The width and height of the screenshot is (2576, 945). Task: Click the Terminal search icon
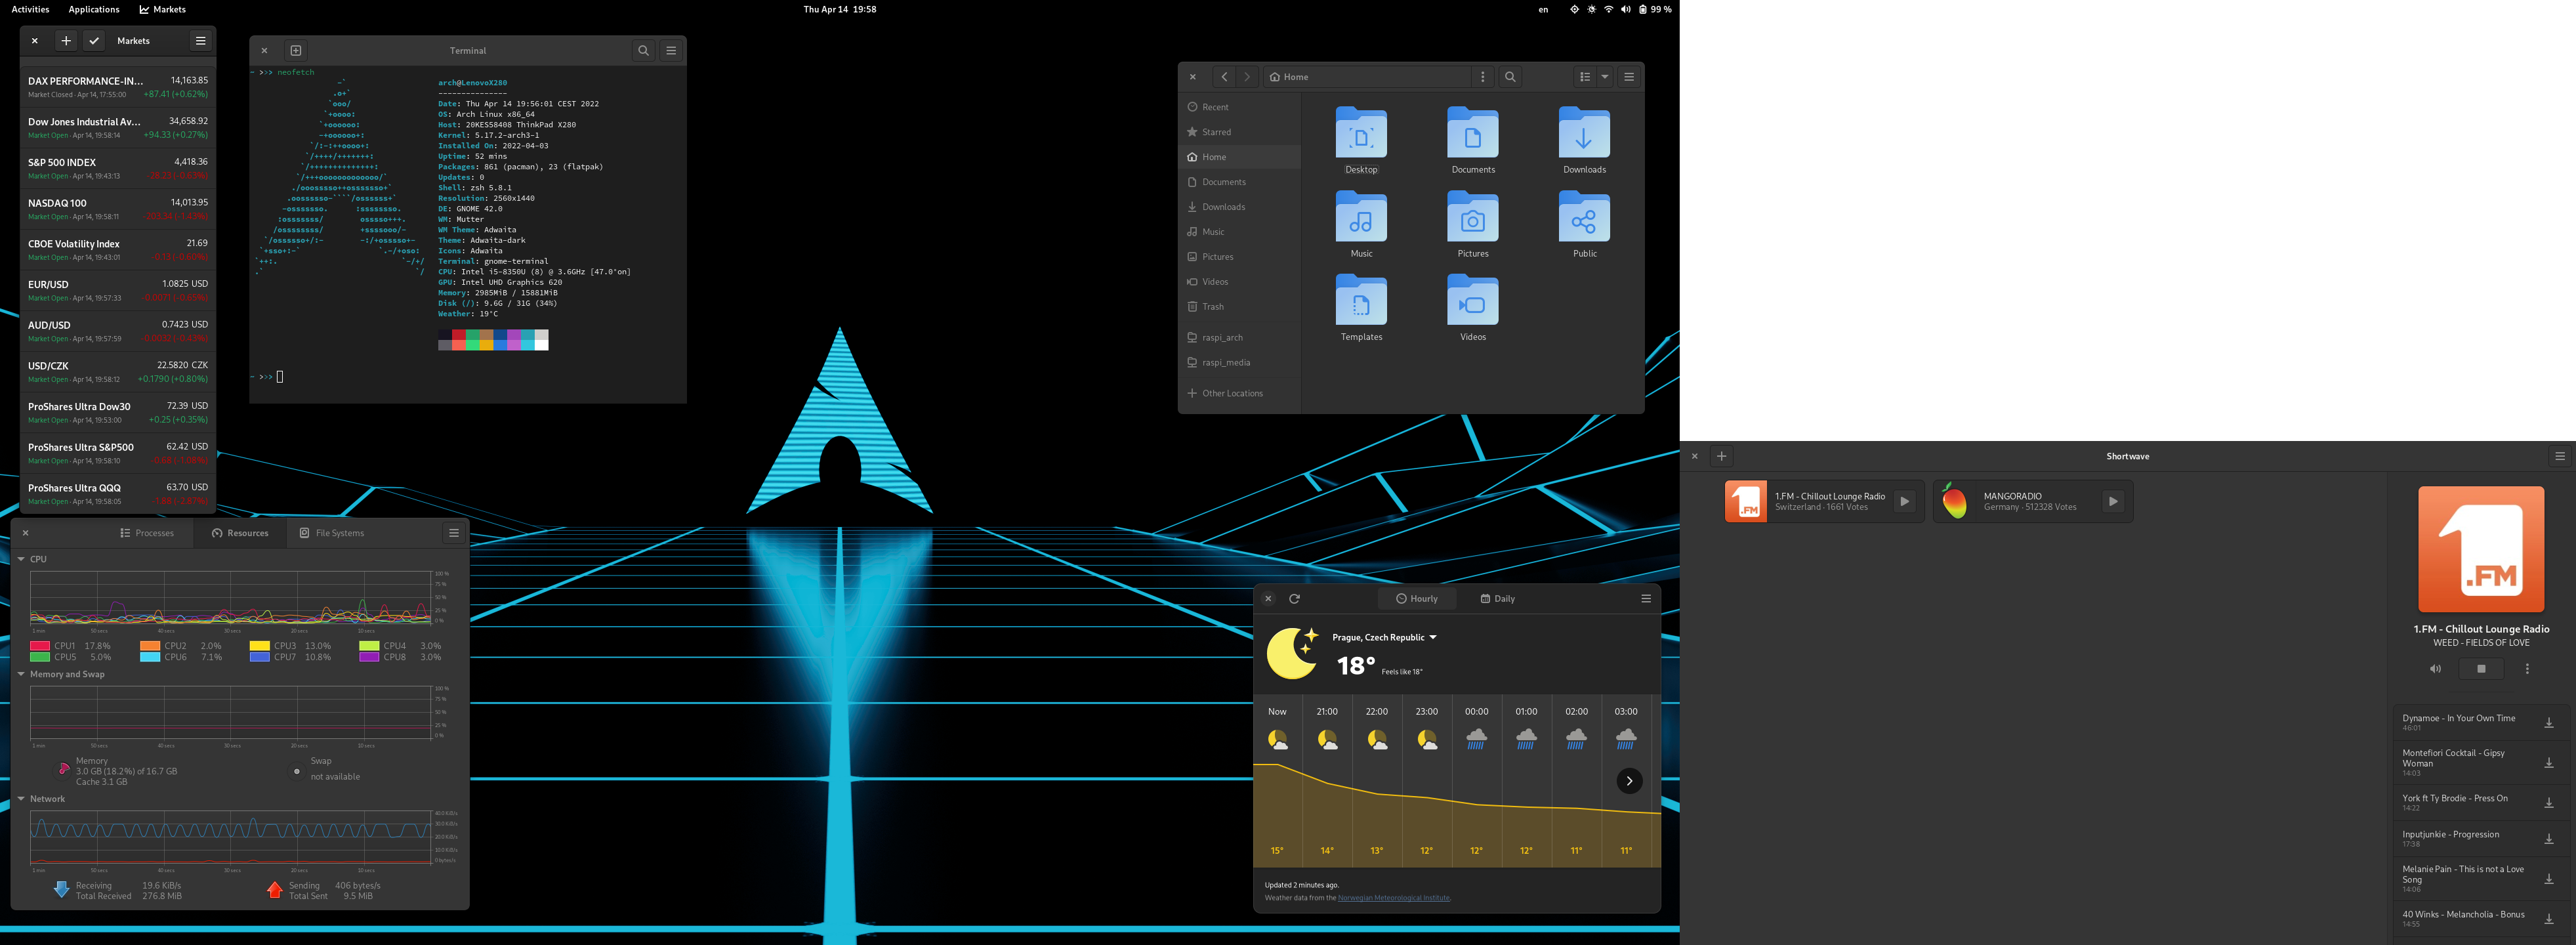point(643,50)
